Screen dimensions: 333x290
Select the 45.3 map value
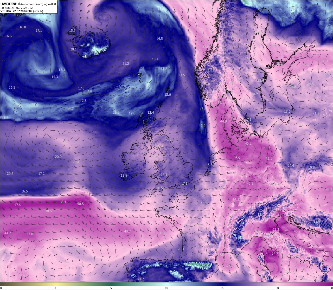point(250,184)
